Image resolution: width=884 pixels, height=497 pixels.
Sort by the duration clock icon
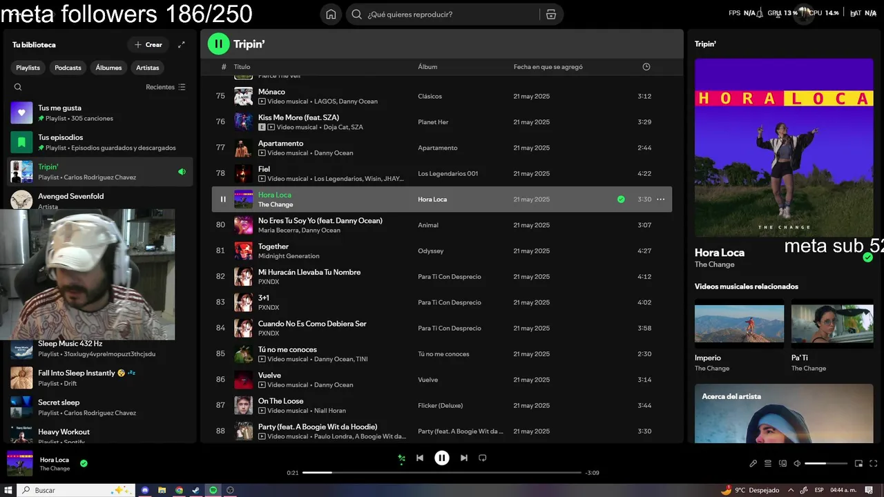(x=646, y=67)
